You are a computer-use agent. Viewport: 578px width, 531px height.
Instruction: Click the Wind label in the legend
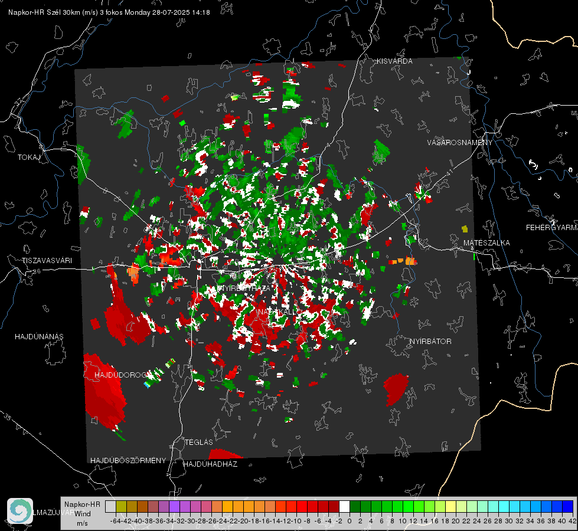[83, 513]
